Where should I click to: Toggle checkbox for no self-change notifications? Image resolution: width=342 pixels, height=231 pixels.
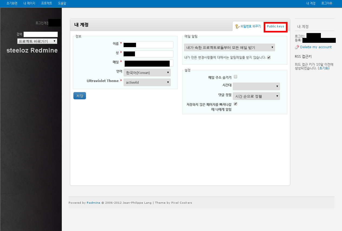(269, 57)
